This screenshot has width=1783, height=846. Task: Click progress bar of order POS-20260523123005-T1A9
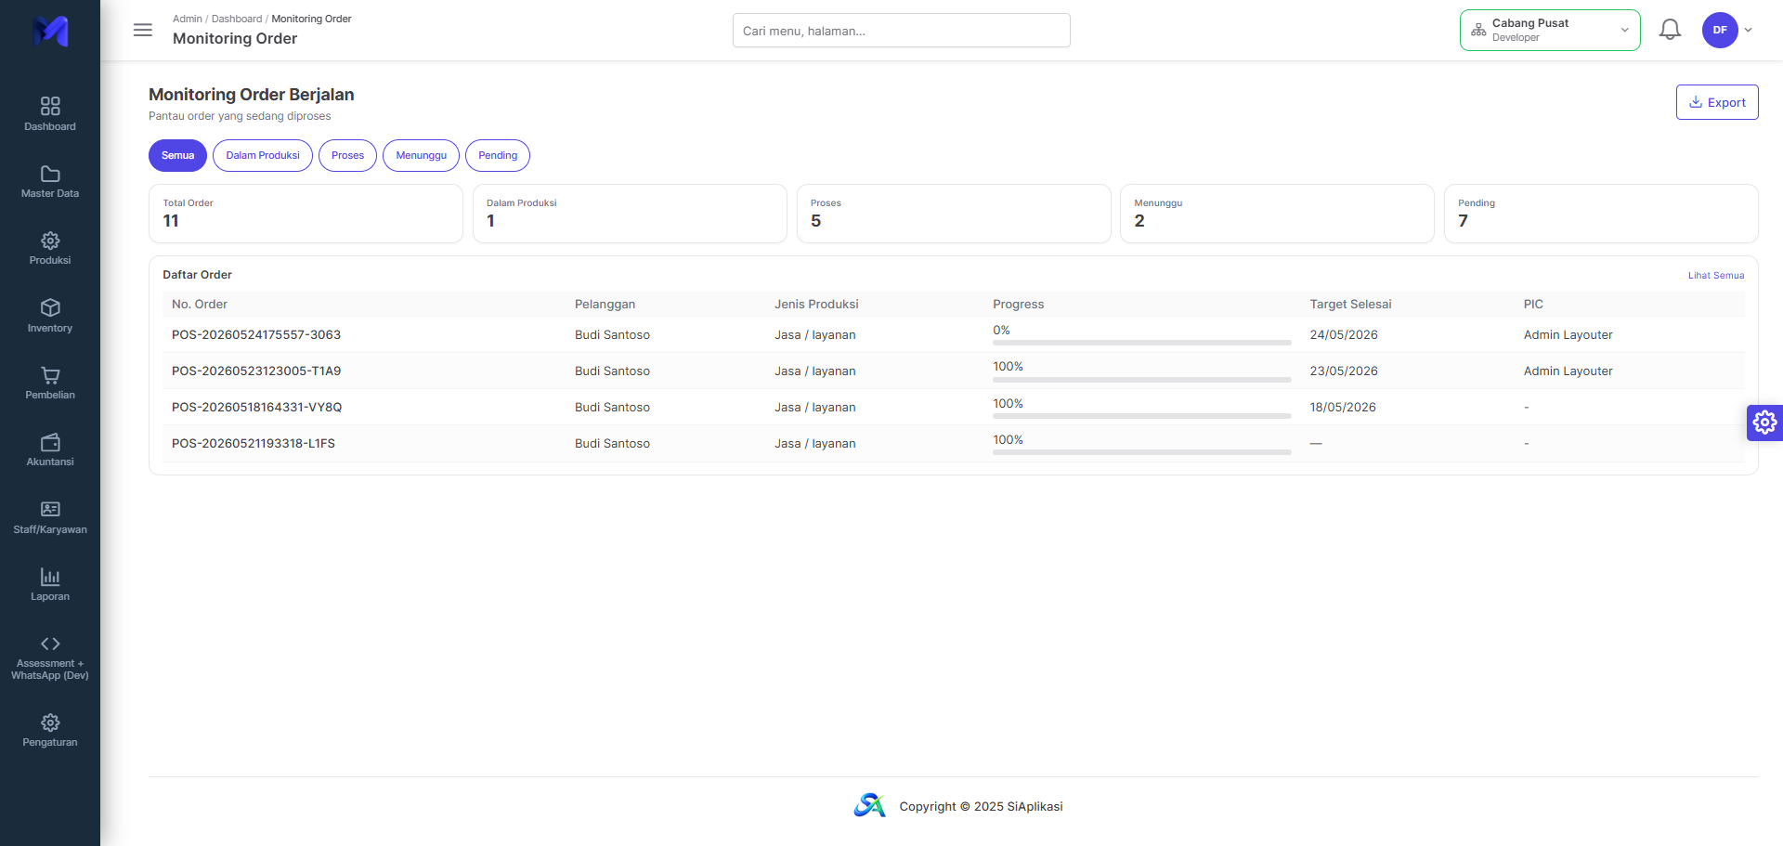[1142, 380]
